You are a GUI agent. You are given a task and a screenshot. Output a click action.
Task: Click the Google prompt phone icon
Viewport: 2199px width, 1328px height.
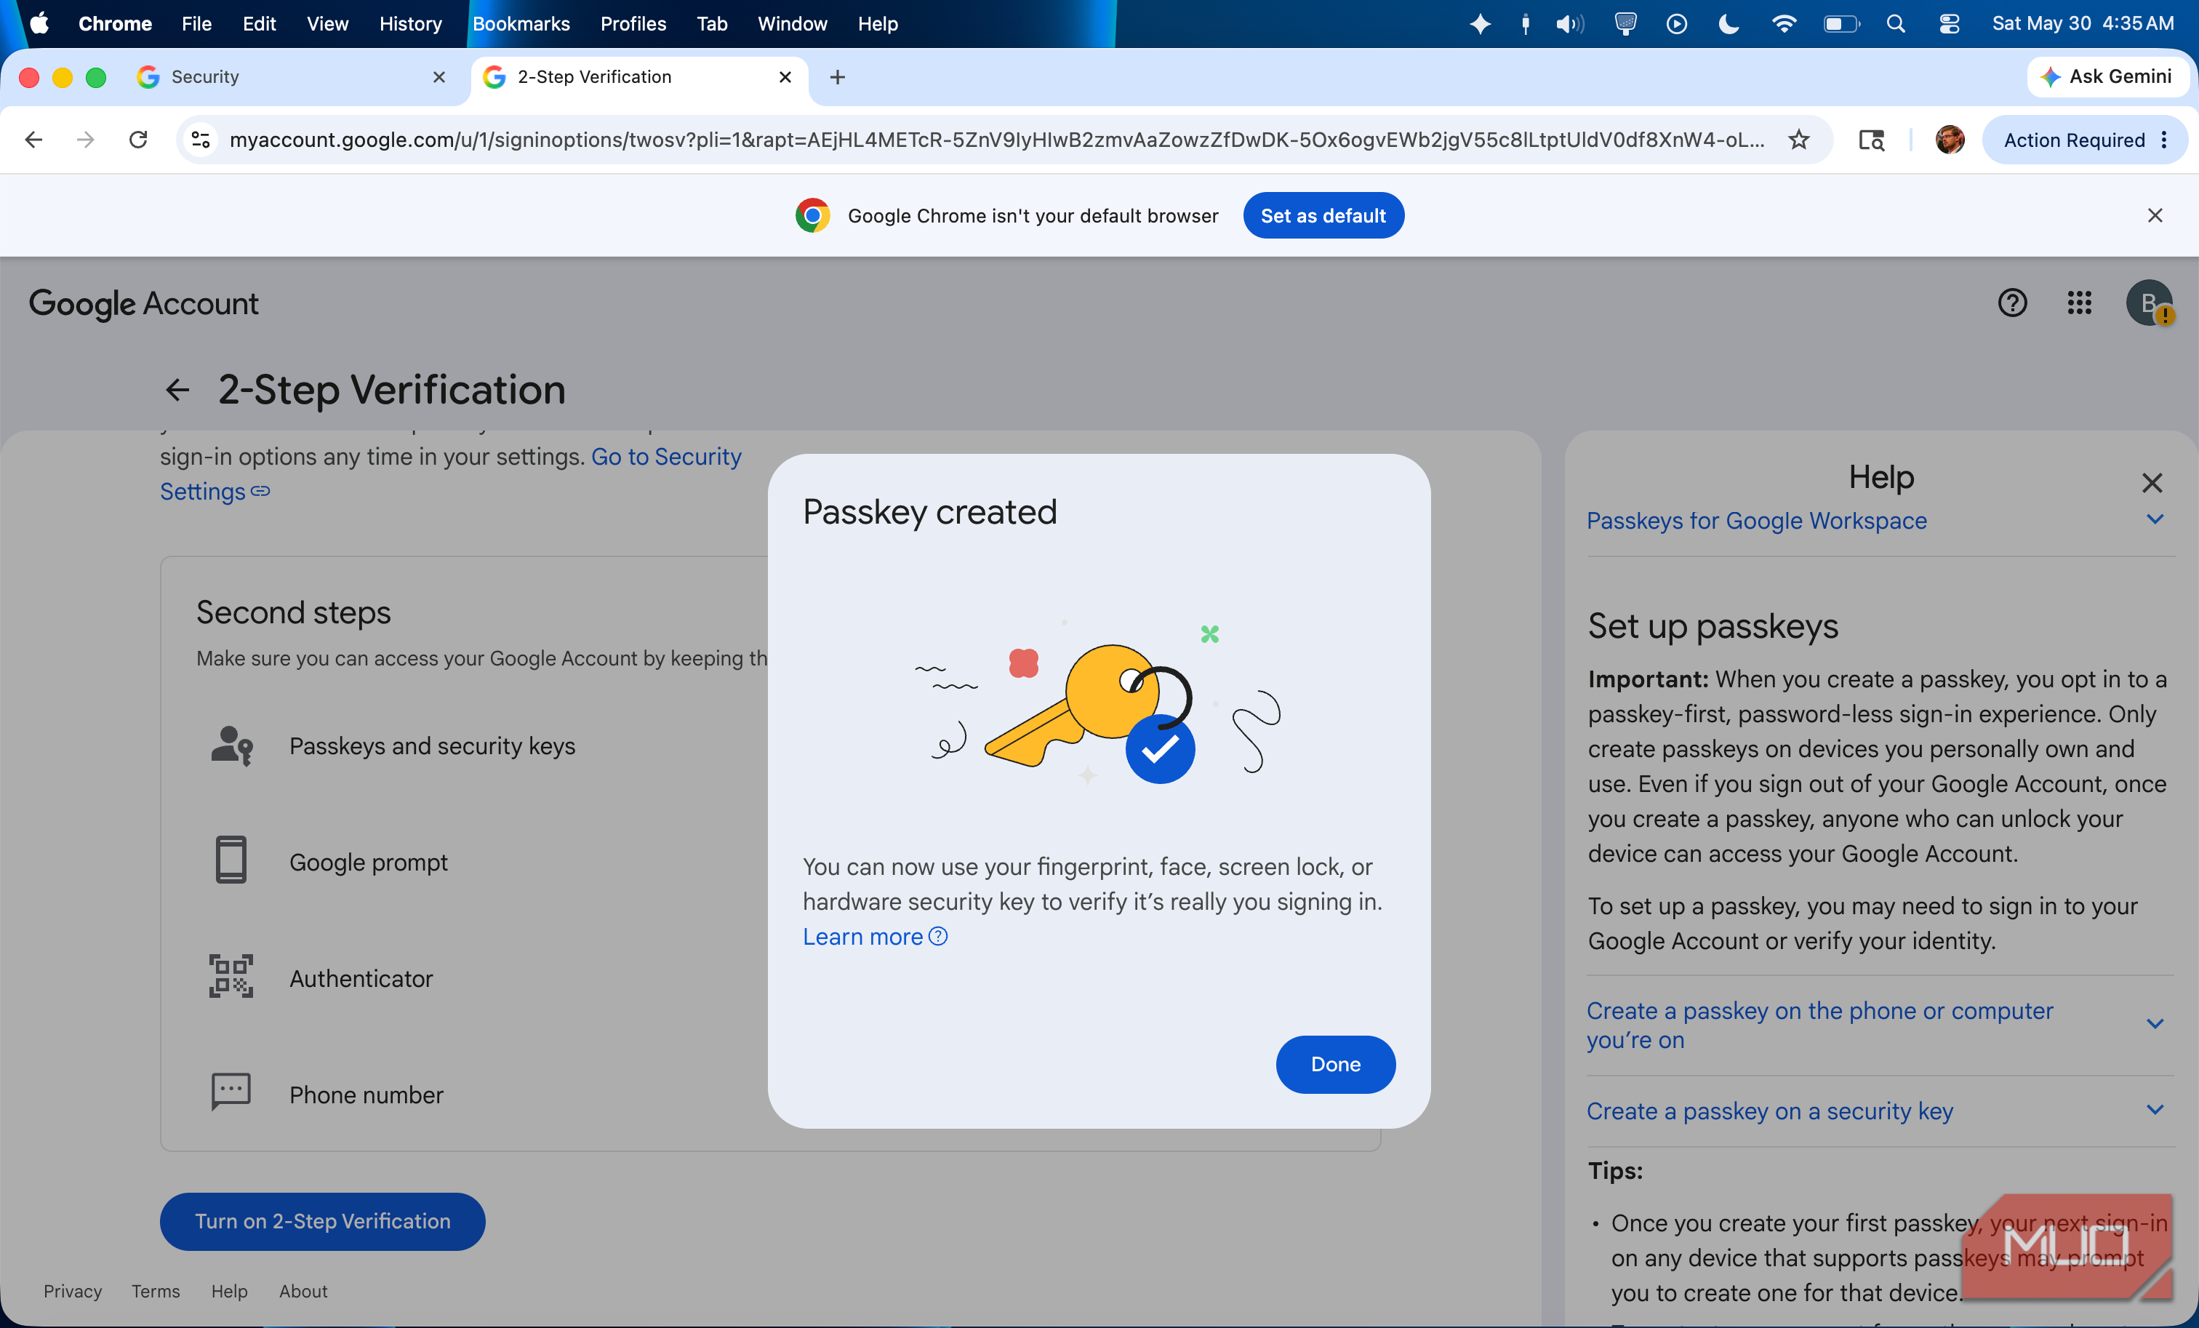231,860
